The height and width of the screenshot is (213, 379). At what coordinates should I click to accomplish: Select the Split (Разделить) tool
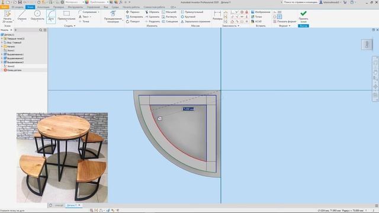coord(153,21)
